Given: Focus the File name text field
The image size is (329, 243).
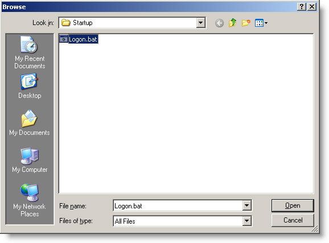Looking at the screenshot, I should pyautogui.click(x=178, y=205).
